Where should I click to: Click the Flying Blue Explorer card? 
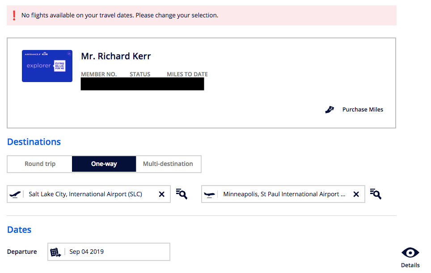coord(47,66)
